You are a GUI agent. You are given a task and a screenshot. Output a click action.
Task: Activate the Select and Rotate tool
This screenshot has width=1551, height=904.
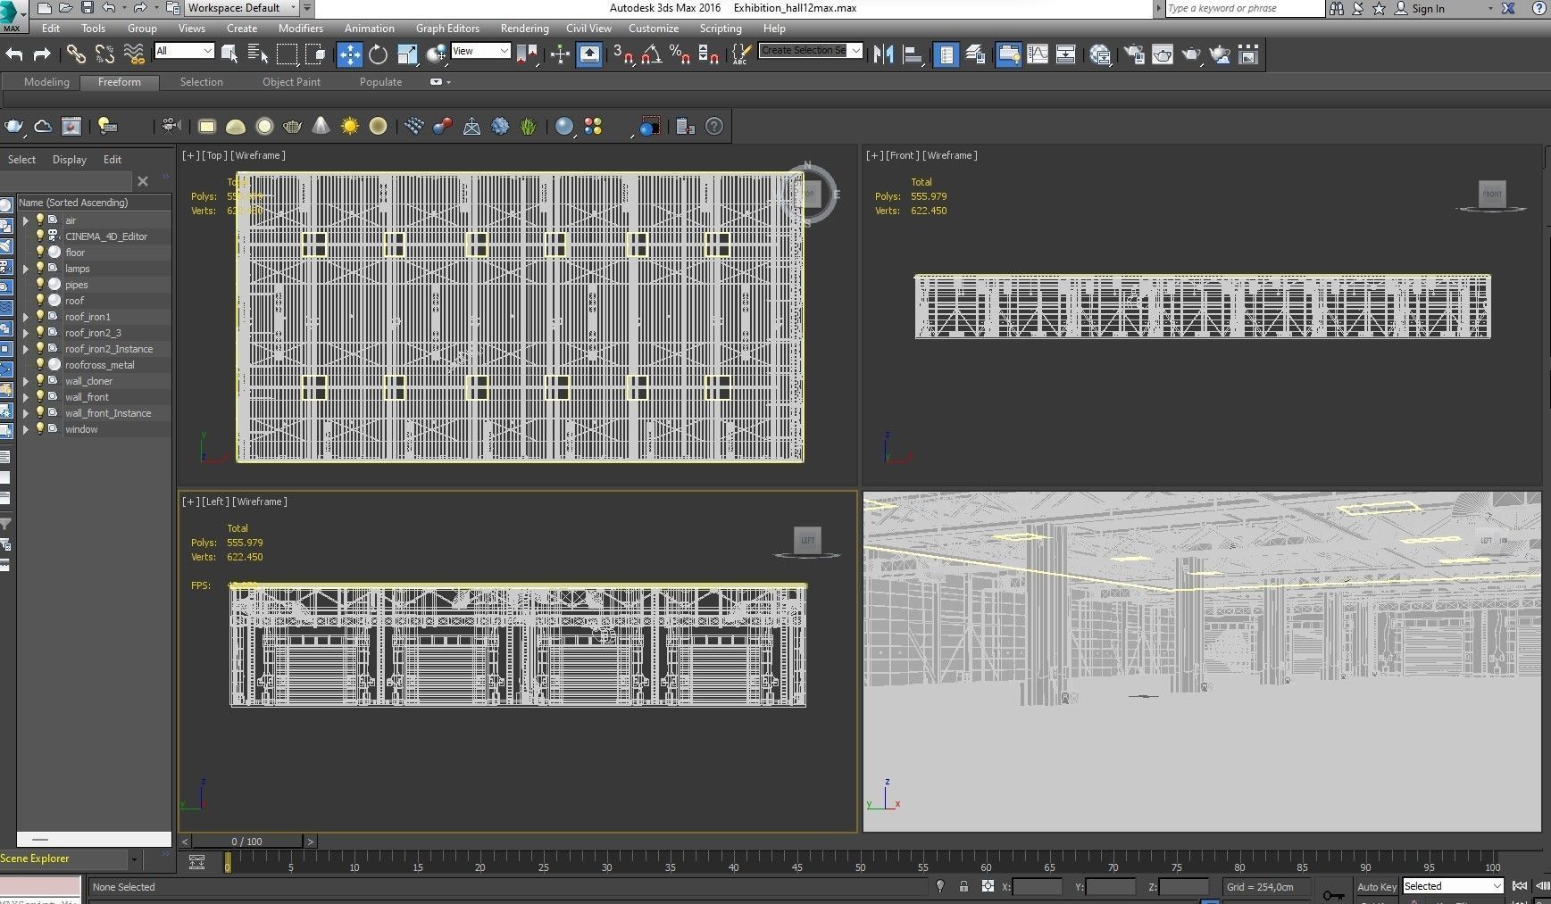pyautogui.click(x=378, y=55)
